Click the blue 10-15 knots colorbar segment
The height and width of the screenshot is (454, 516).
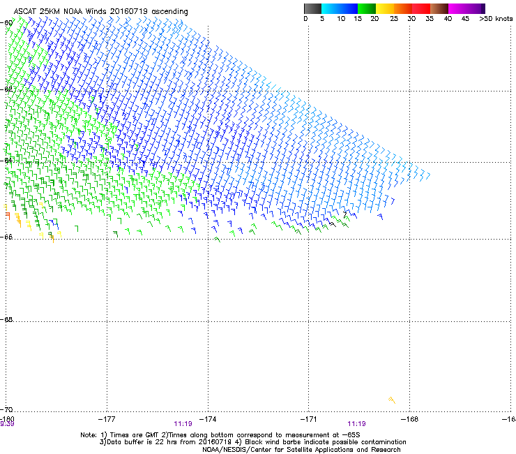pyautogui.click(x=349, y=8)
